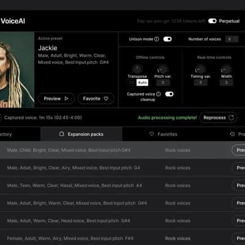Image resolution: width=245 pixels, height=245 pixels.
Task: Preview the Male, Teen voice row
Action: pyautogui.click(x=238, y=186)
